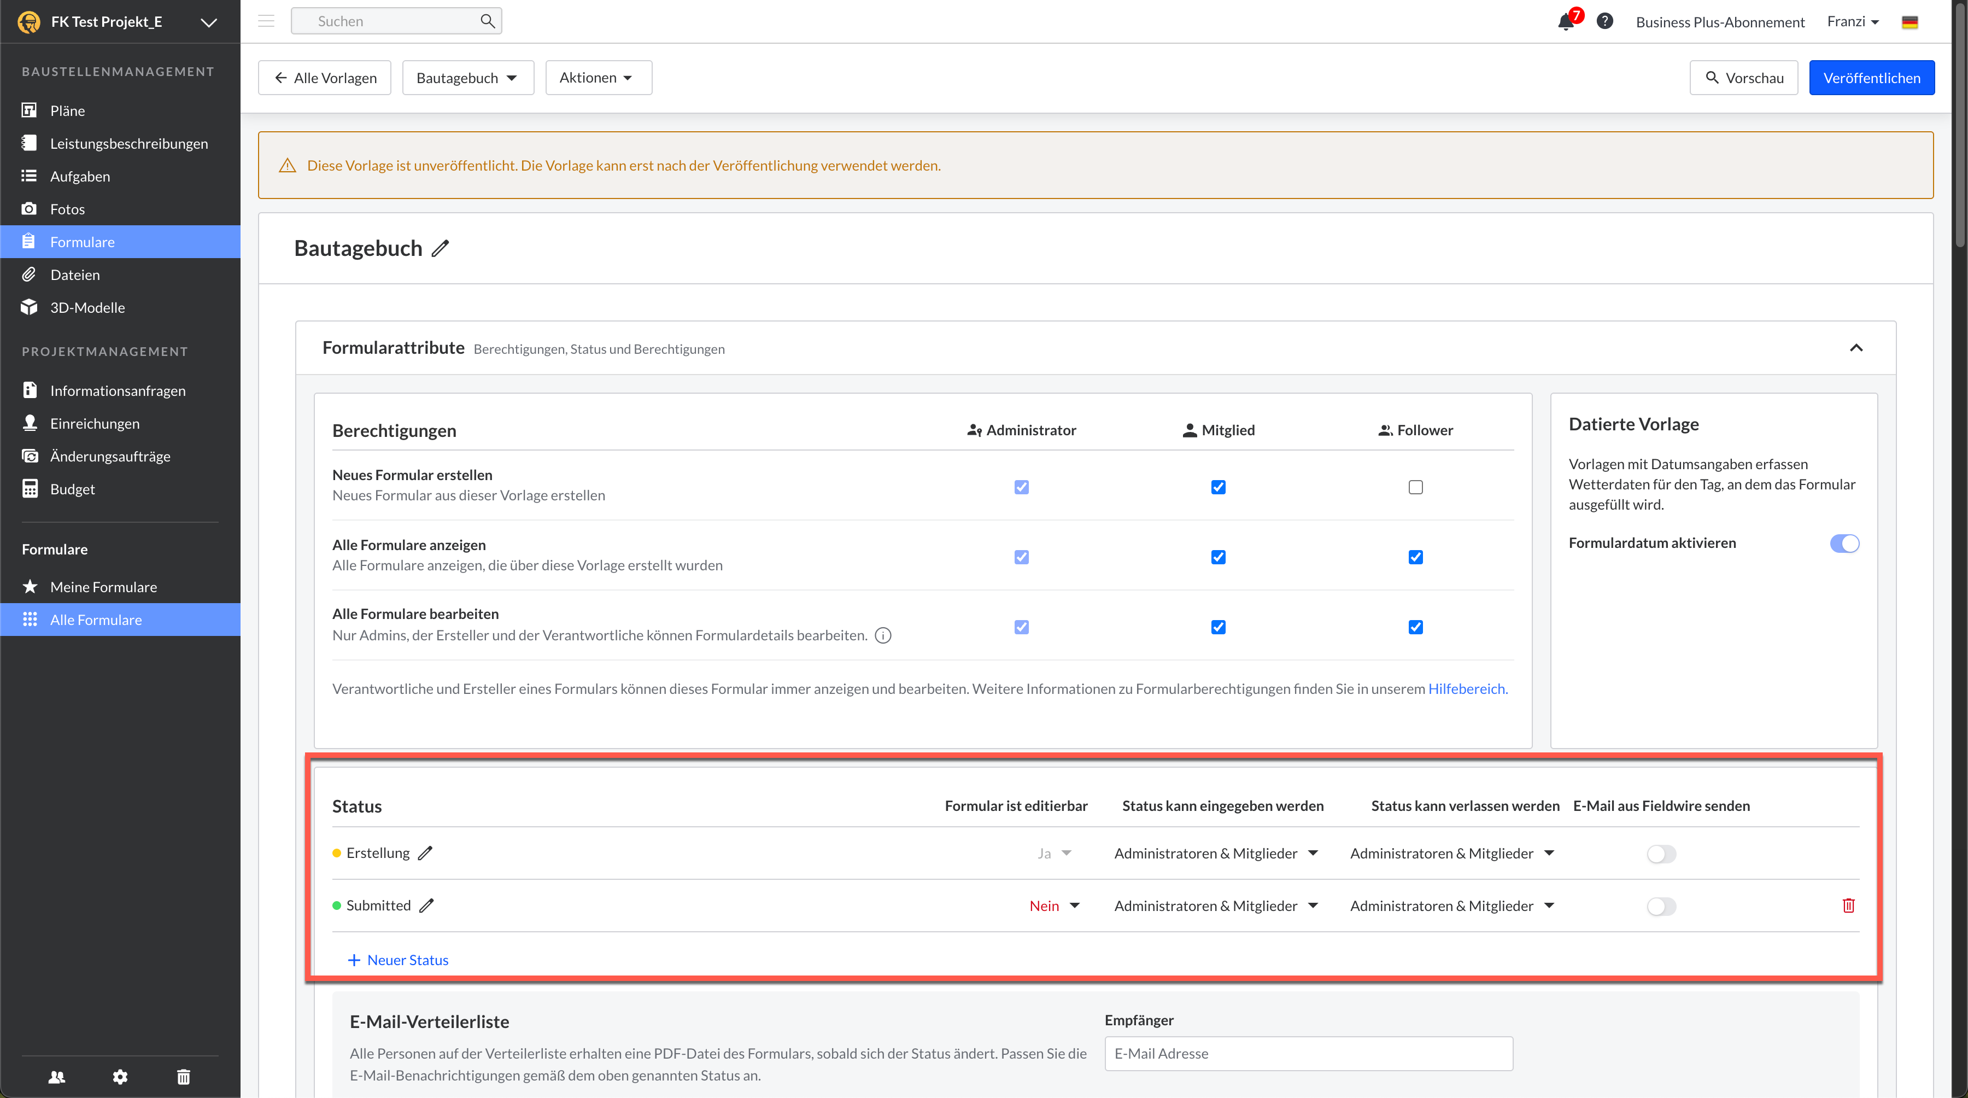Toggle Formulardatum aktivieren switch
This screenshot has width=1968, height=1098.
[x=1844, y=544]
